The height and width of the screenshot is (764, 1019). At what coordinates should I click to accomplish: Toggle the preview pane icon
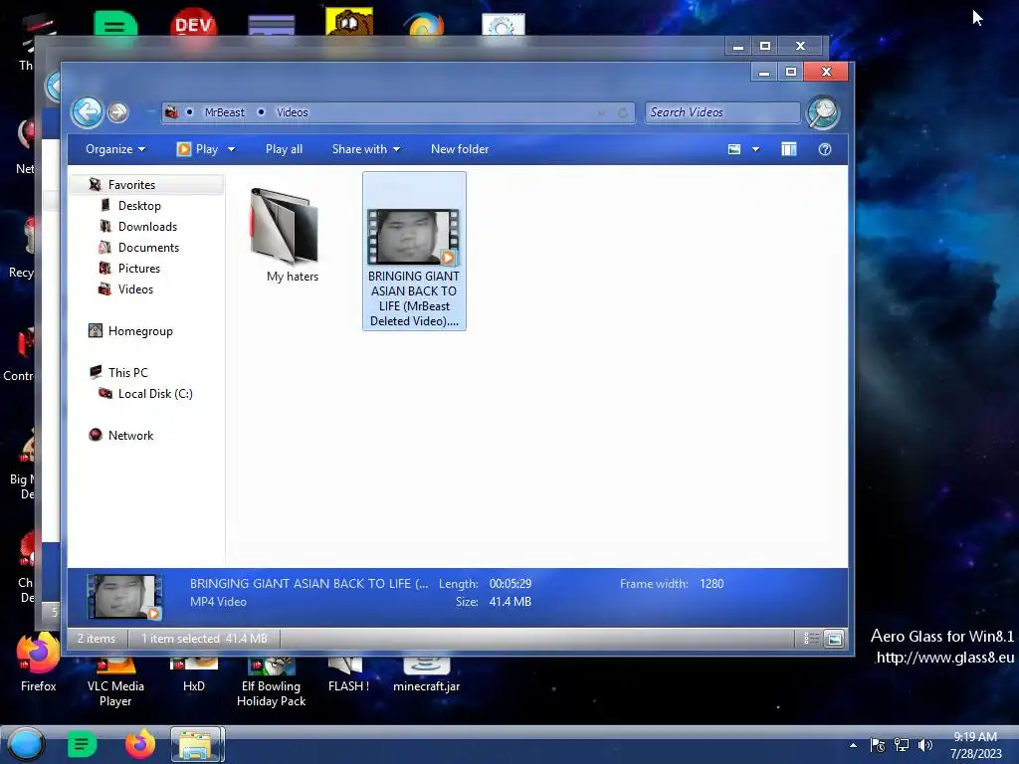(x=789, y=149)
